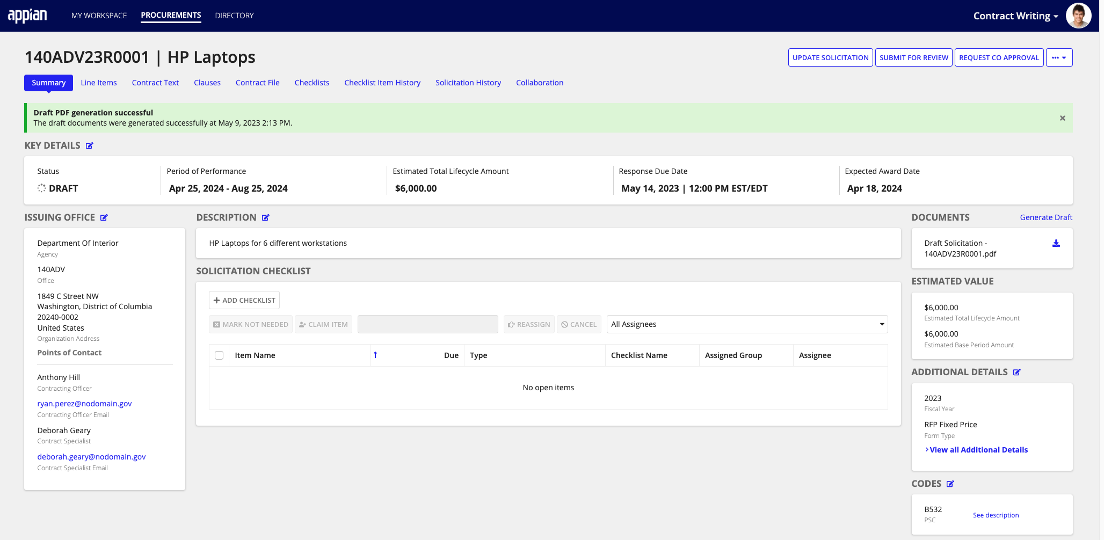
Task: Edit Description pencil icon
Action: [266, 217]
